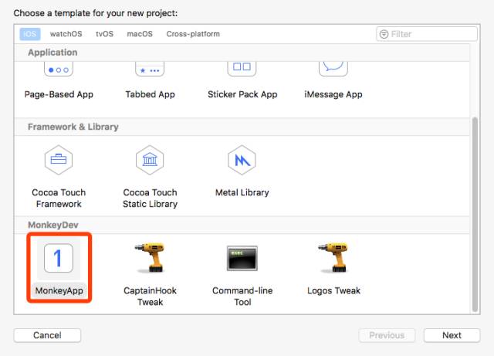This screenshot has width=494, height=356.
Task: Click the CaptainHook Tweak label
Action: point(150,296)
